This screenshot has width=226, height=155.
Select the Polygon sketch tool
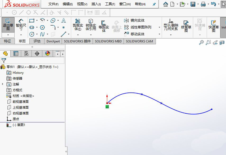tap(42, 27)
